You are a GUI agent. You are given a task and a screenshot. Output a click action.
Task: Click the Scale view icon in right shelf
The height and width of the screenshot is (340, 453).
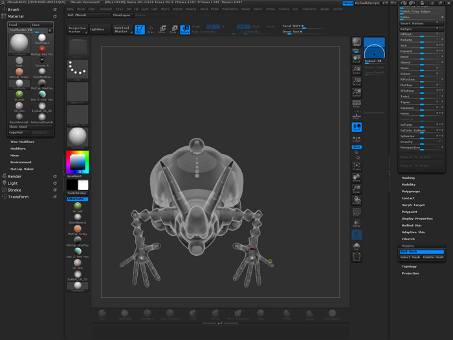(x=357, y=189)
